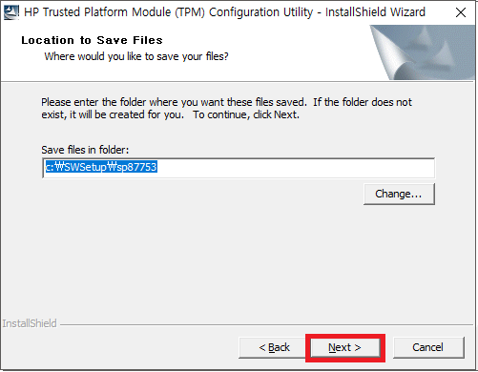Open folder browser via Change... button
Image resolution: width=478 pixels, height=372 pixels.
tap(399, 194)
